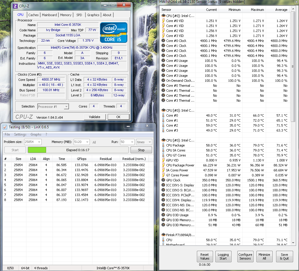Click the Core #0 Clock sensor icon
The height and width of the screenshot is (271, 299).
tap(163, 40)
